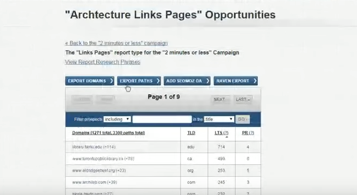This screenshot has height=195, width=357.
Task: Click the Export Paths button
Action: coord(139,81)
